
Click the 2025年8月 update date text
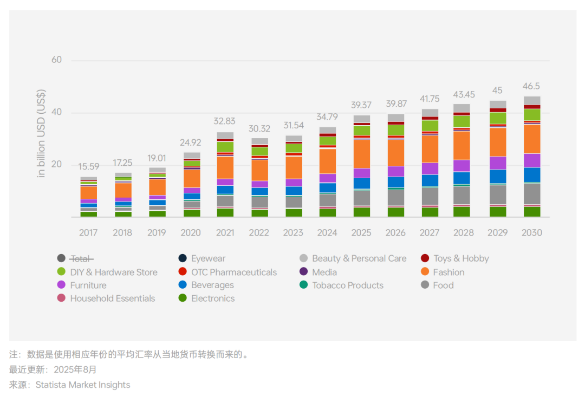pyautogui.click(x=75, y=369)
